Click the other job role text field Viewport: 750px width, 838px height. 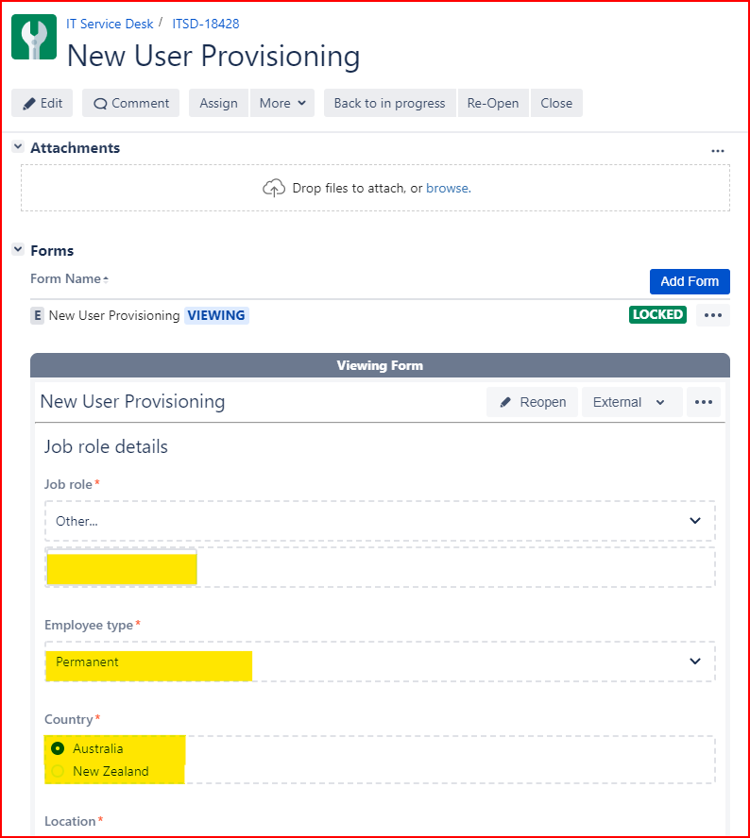tap(380, 567)
